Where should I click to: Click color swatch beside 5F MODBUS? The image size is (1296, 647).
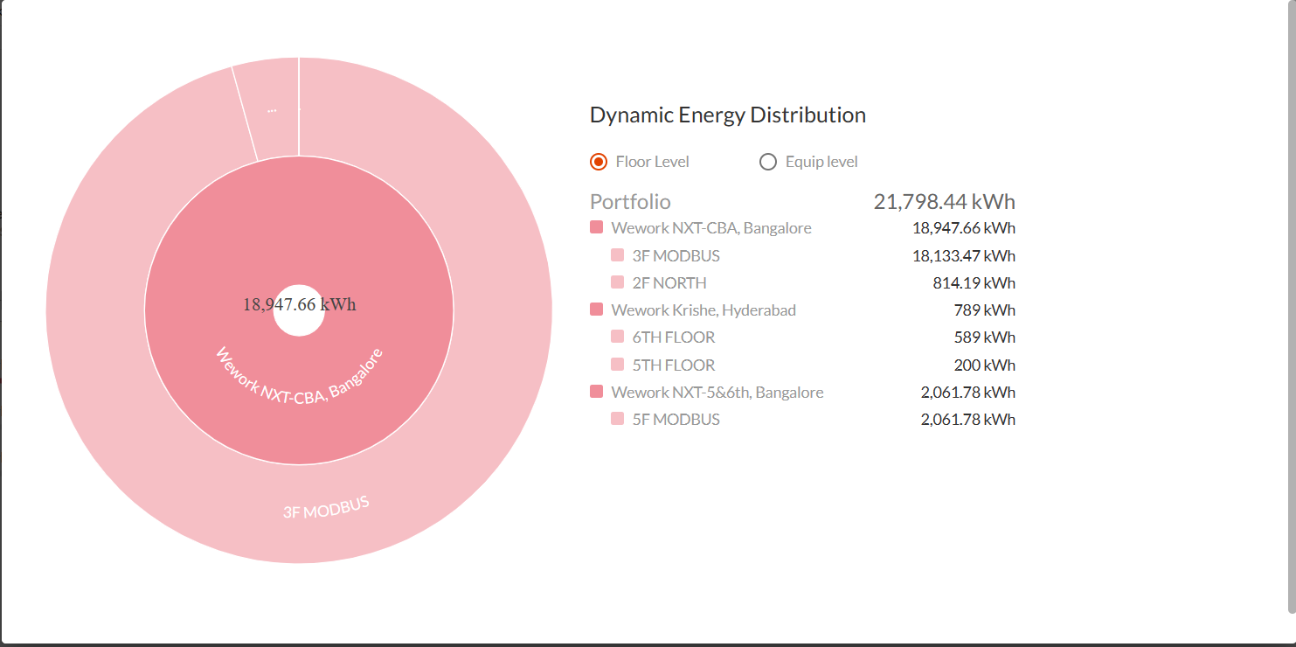618,419
